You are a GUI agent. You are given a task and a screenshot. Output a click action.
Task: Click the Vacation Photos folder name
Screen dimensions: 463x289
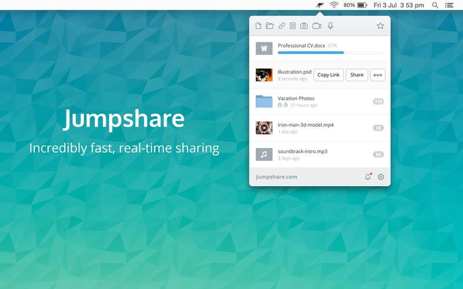[x=296, y=98]
